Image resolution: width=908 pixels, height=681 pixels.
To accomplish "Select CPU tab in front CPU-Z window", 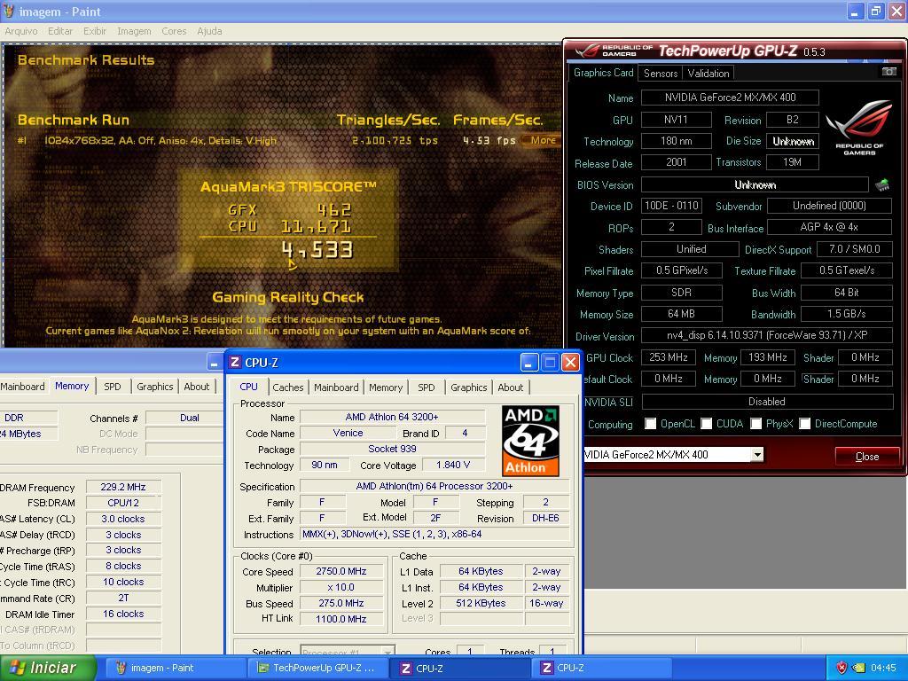I will (249, 387).
